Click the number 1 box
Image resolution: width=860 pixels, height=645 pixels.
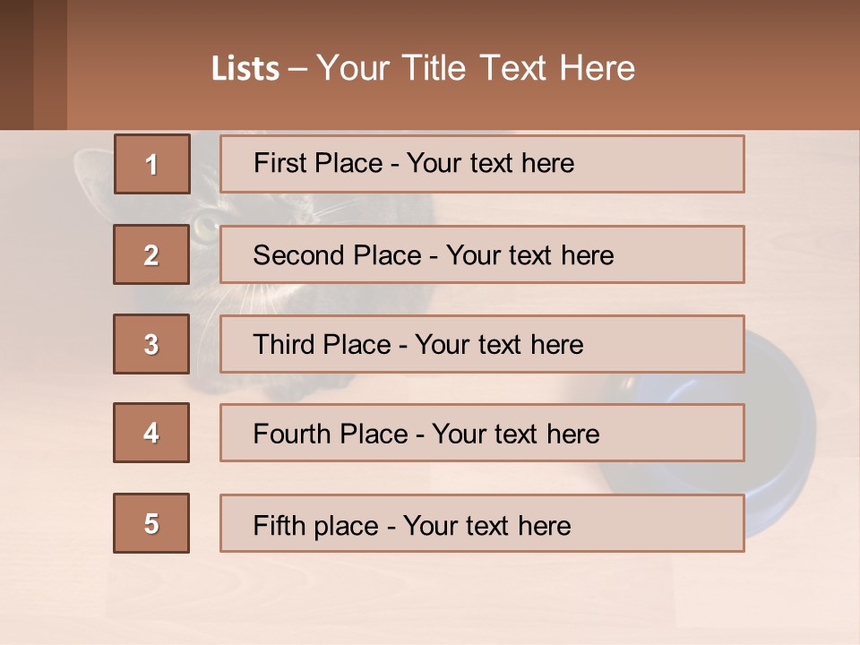click(x=151, y=164)
